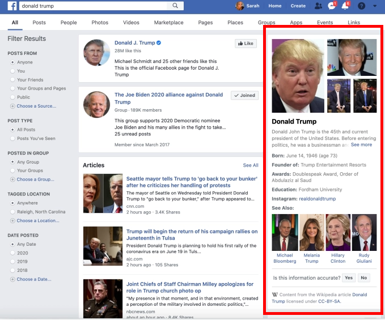This screenshot has width=385, height=320.
Task: Select the 2019 date filter
Action: pos(12,262)
